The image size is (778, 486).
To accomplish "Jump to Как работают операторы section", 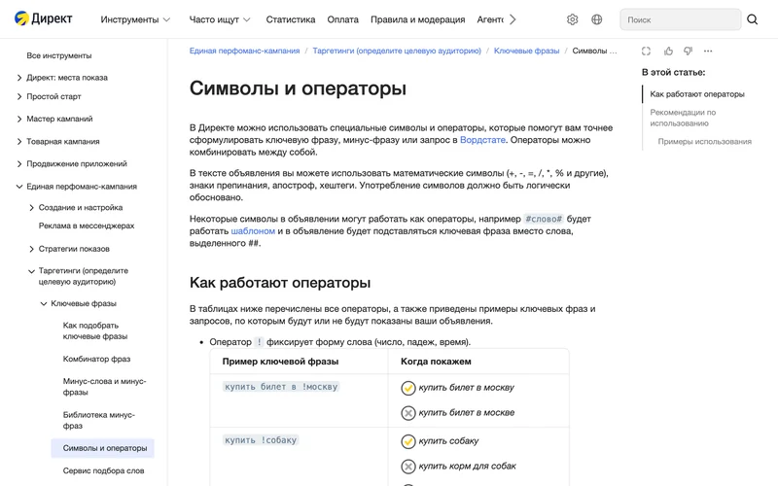I will click(697, 93).
